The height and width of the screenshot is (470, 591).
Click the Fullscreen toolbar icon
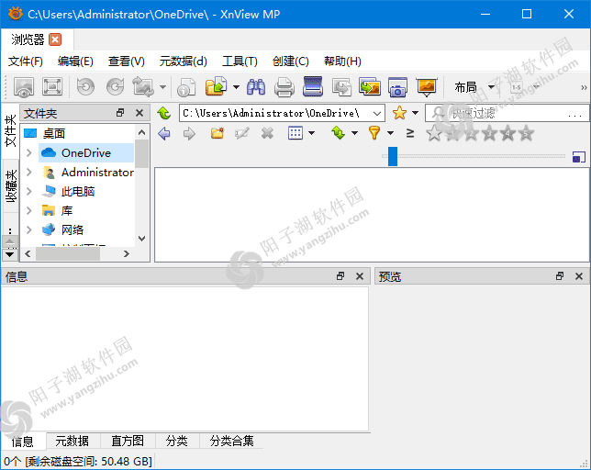(x=52, y=87)
